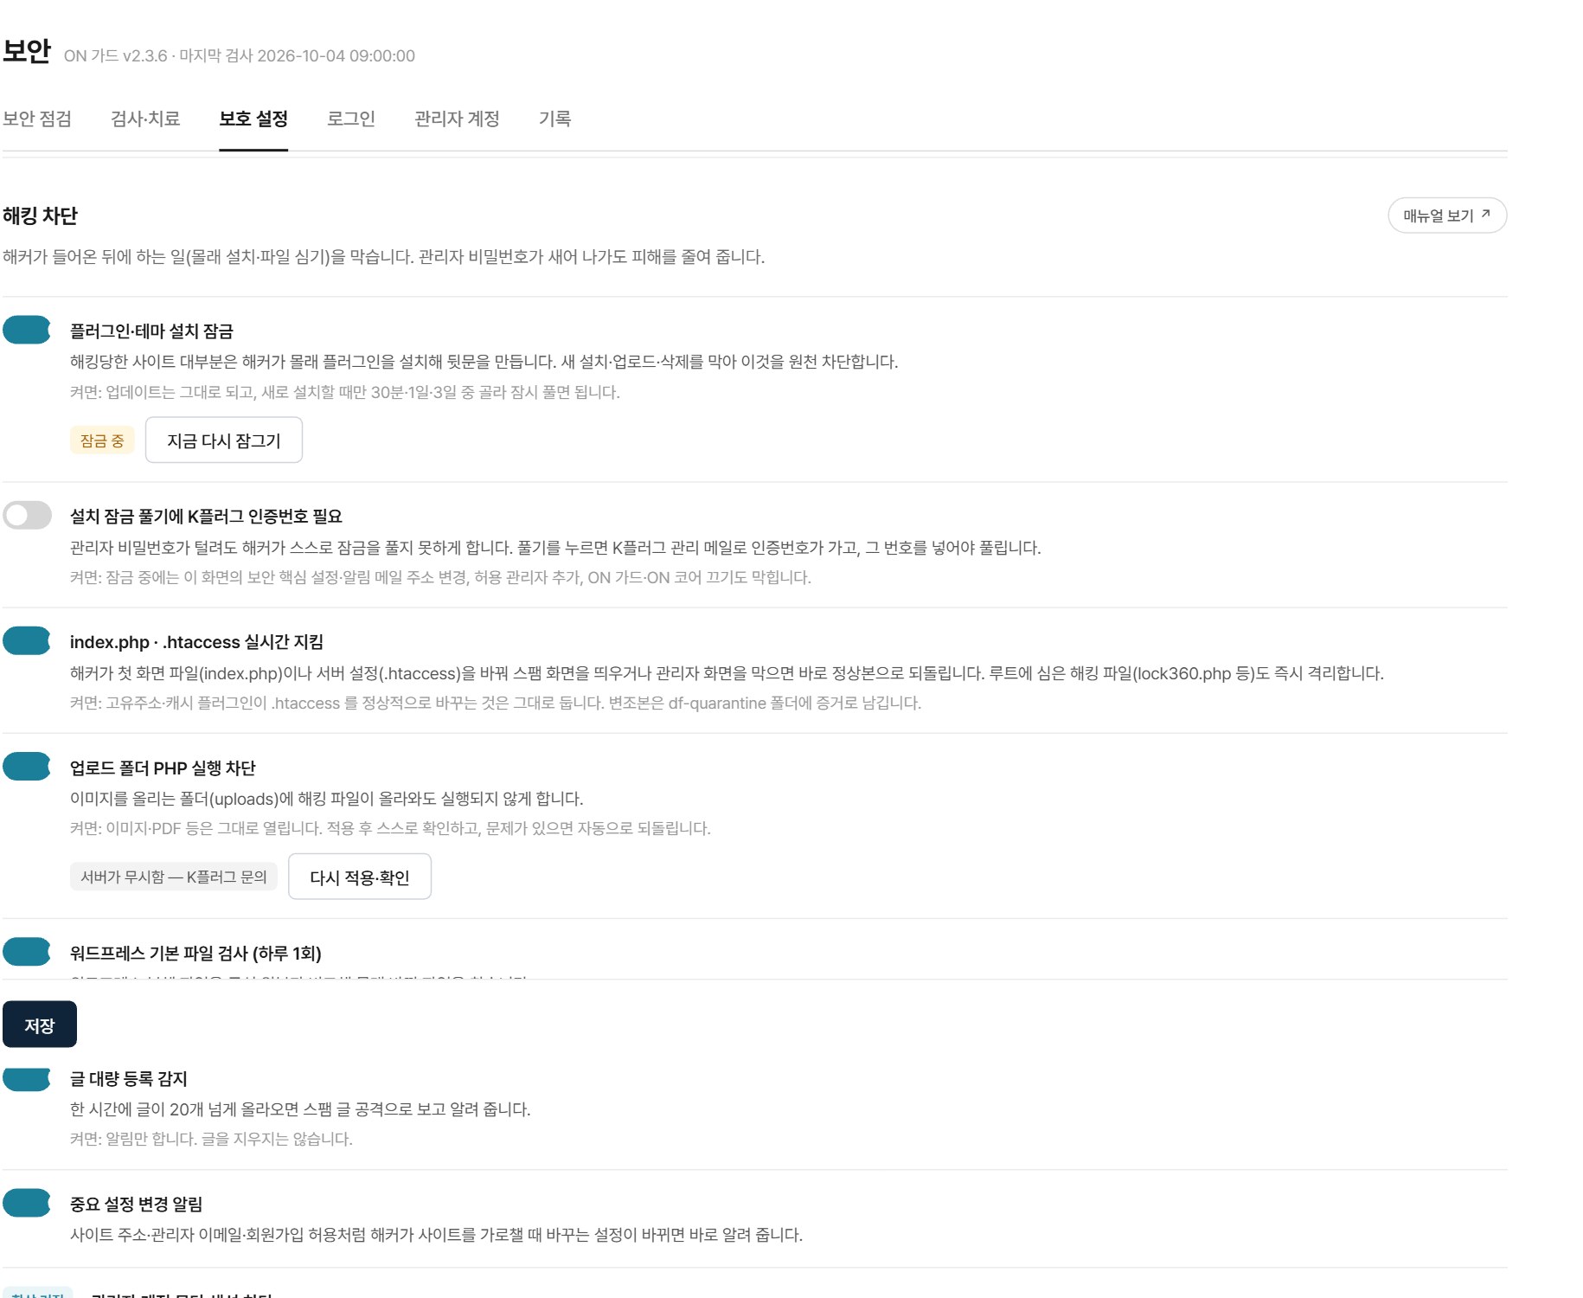Image resolution: width=1583 pixels, height=1298 pixels.
Task: Toggle 업로드 폴더 PHP 실행 차단 switch
Action: click(x=27, y=766)
